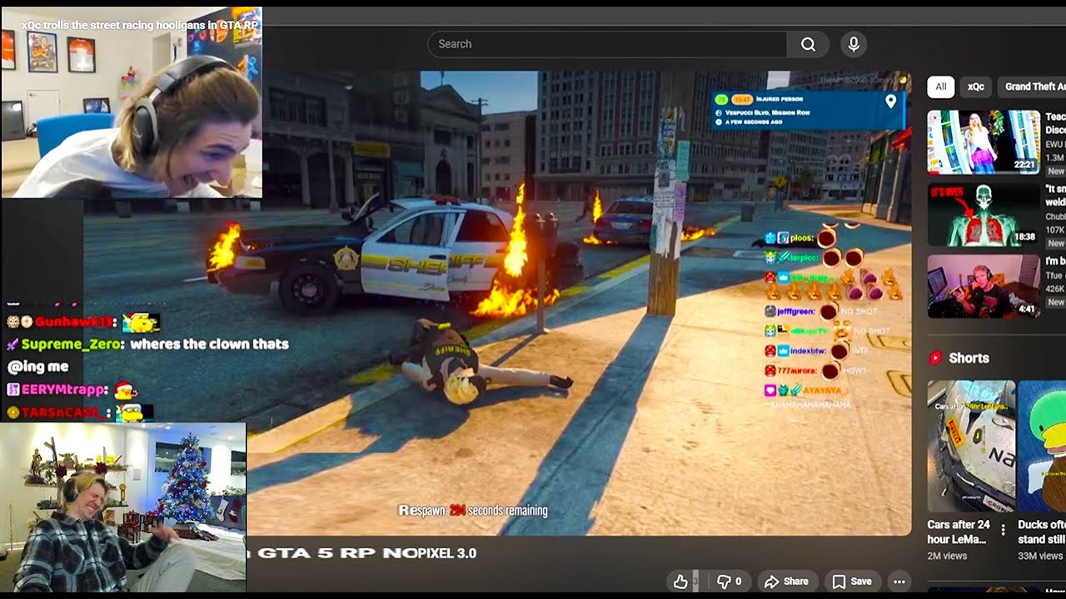Share this video

[786, 582]
